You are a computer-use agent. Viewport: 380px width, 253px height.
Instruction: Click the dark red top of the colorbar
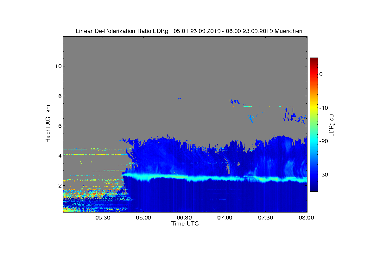(314, 59)
